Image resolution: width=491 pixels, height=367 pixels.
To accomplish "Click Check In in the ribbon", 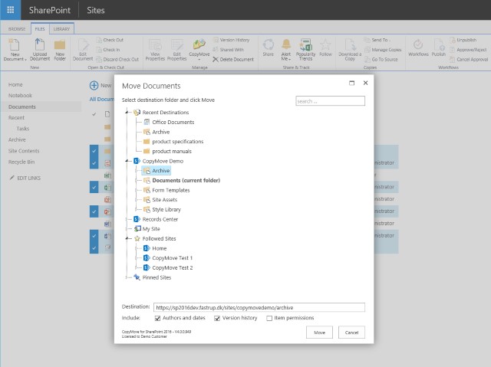I will [108, 50].
